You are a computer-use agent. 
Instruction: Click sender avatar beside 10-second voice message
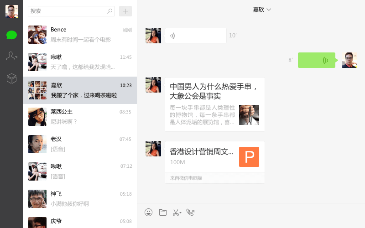pyautogui.click(x=153, y=36)
